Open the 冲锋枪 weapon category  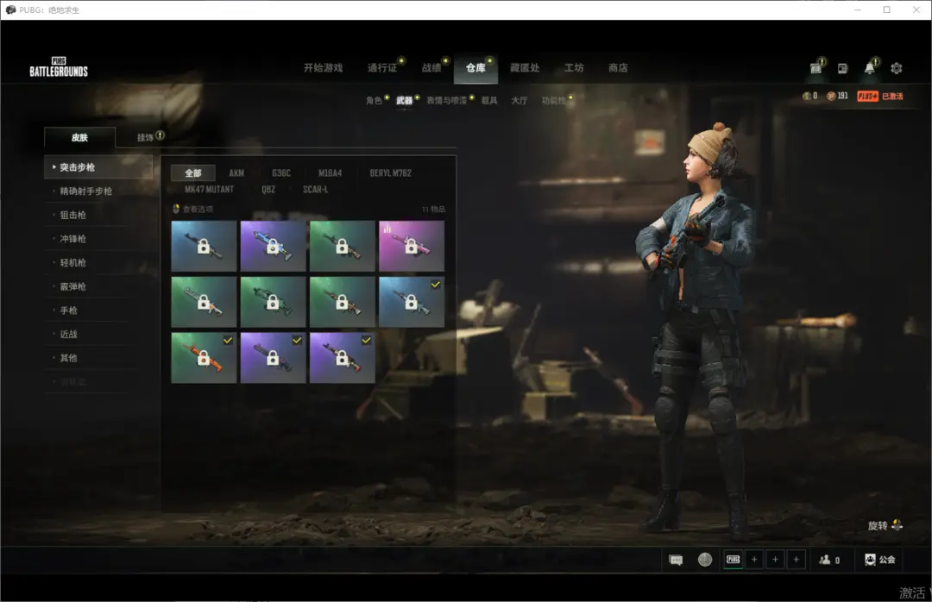click(72, 239)
